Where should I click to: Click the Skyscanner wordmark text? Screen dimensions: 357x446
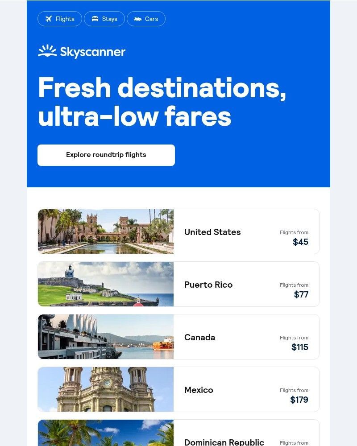point(93,52)
